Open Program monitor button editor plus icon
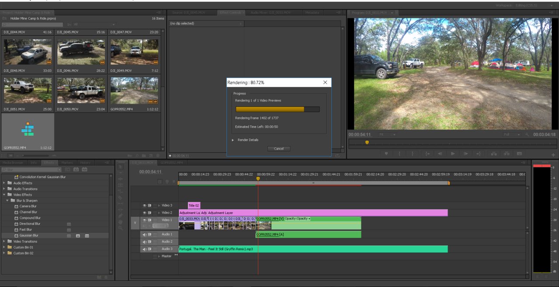This screenshot has width=559, height=287. click(x=553, y=155)
